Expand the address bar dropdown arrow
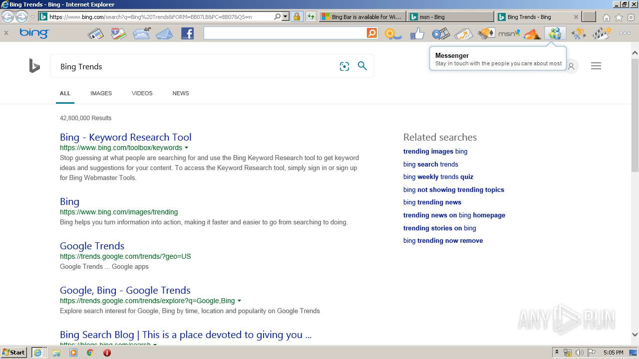 [286, 16]
